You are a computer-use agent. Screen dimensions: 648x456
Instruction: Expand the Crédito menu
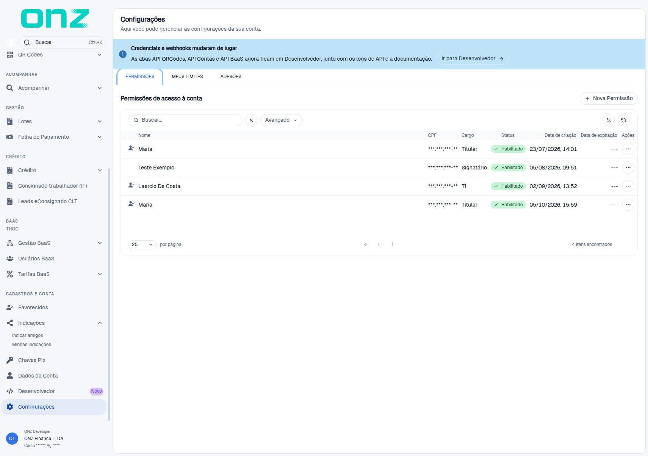coord(54,170)
